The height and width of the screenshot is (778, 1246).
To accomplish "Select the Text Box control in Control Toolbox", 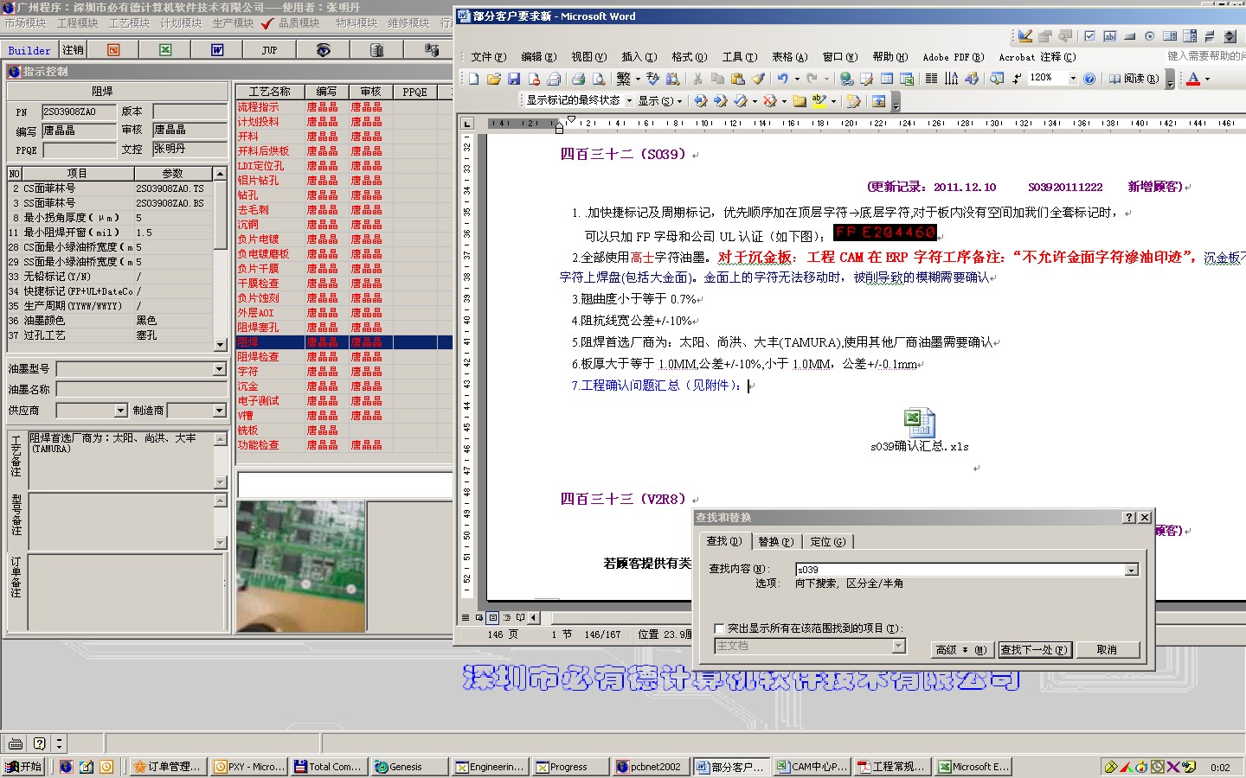I will tap(1110, 36).
